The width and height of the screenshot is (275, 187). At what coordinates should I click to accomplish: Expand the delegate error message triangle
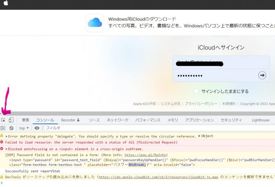pos(7,136)
